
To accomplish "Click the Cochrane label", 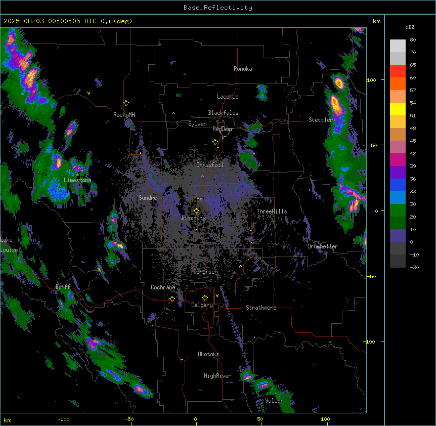I will tap(163, 287).
